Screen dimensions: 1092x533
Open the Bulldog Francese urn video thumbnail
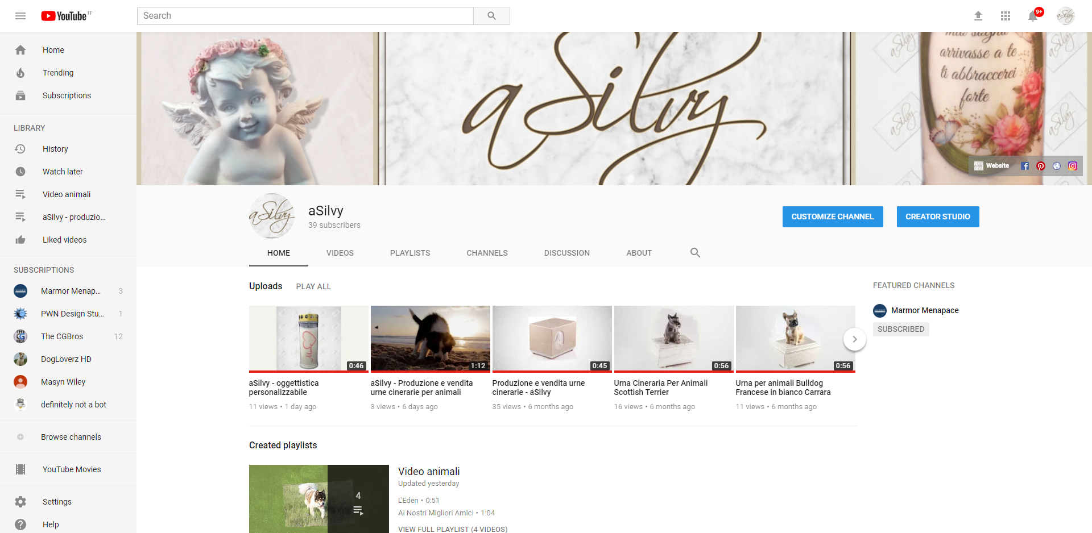795,339
